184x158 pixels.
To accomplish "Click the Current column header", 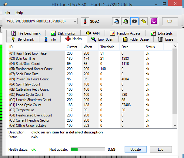I will [x=73, y=47].
